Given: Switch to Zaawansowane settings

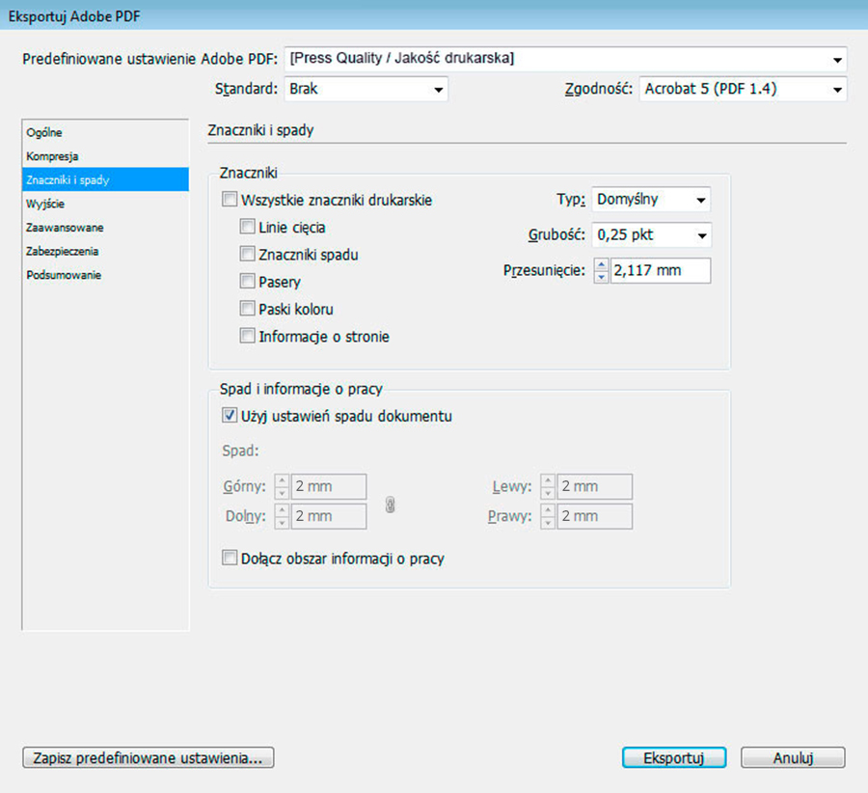Looking at the screenshot, I should [x=105, y=228].
